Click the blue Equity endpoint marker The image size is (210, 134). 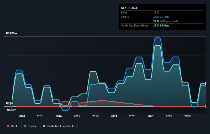coord(206,85)
